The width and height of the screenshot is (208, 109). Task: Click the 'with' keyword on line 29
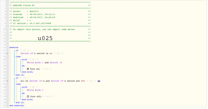coord(24,87)
